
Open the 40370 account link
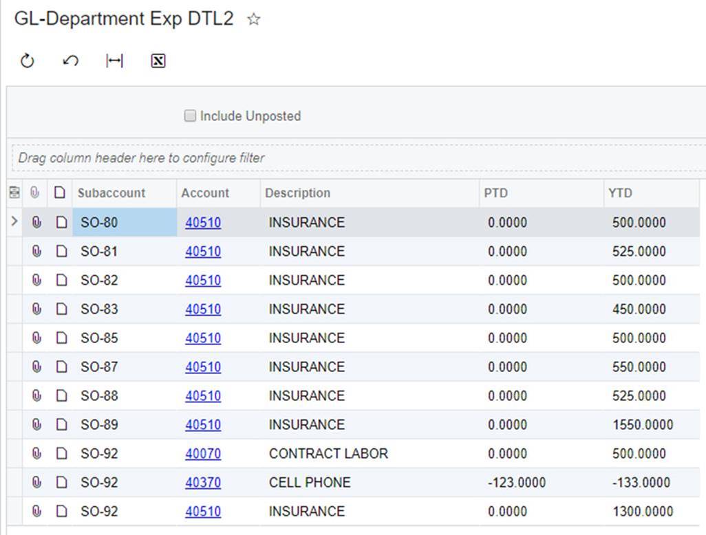pyautogui.click(x=203, y=482)
